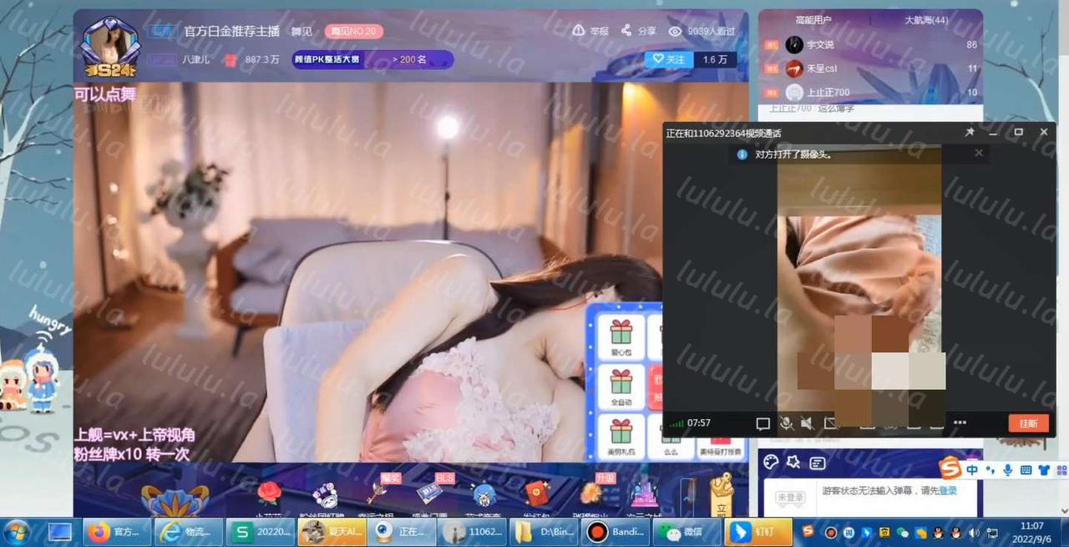This screenshot has width=1069, height=547.
Task: Click the red 挂断 hang up button
Action: coord(1028,423)
